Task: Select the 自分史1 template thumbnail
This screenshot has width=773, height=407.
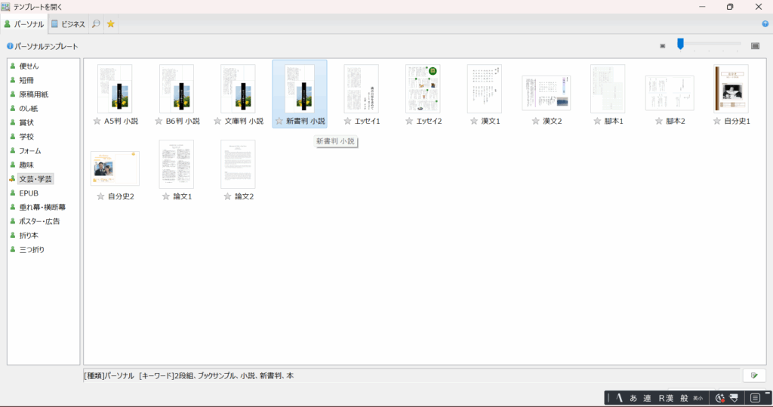Action: tap(731, 88)
